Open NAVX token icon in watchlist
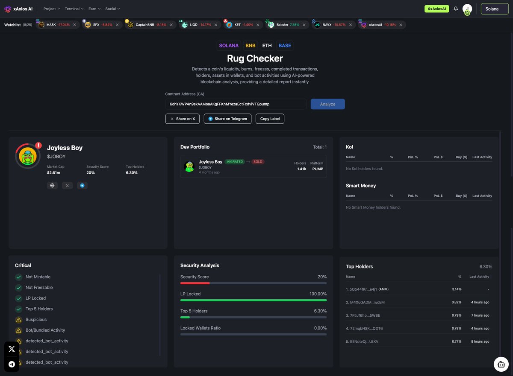The height and width of the screenshot is (376, 513). pyautogui.click(x=317, y=25)
